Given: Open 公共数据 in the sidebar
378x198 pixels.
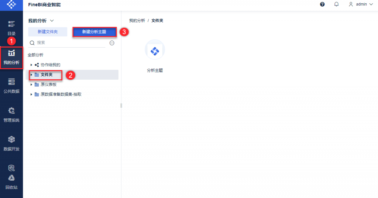Looking at the screenshot, I should tap(11, 86).
